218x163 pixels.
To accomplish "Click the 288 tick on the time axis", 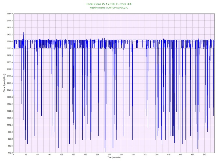I will pos(121,155).
